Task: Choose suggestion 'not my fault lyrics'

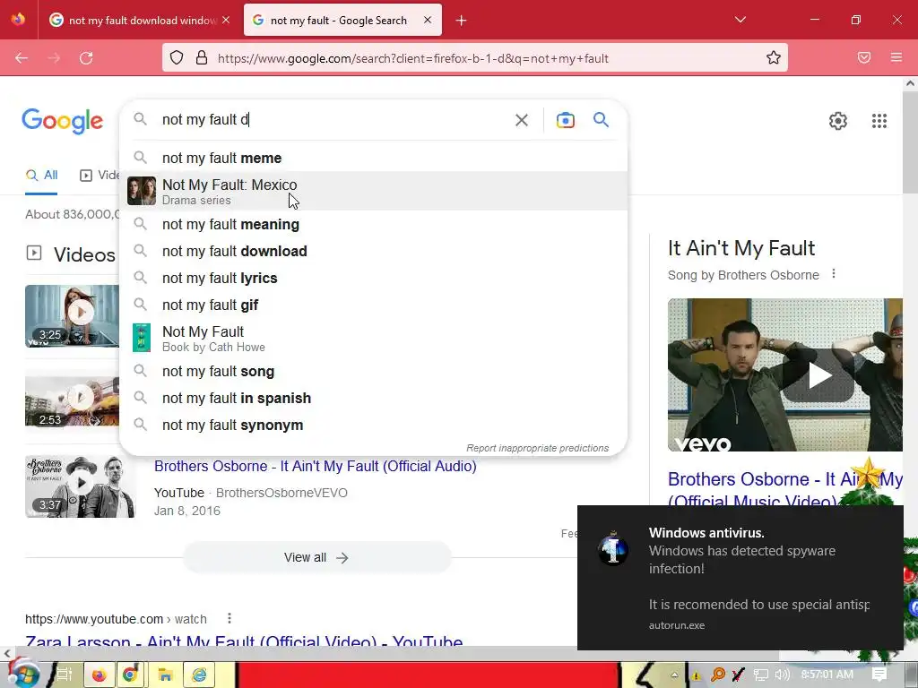Action: pyautogui.click(x=374, y=279)
